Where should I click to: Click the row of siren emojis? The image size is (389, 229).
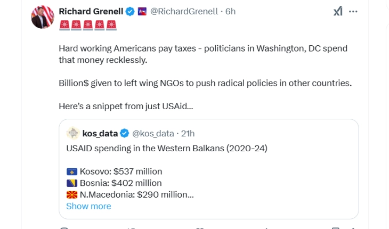click(x=87, y=24)
